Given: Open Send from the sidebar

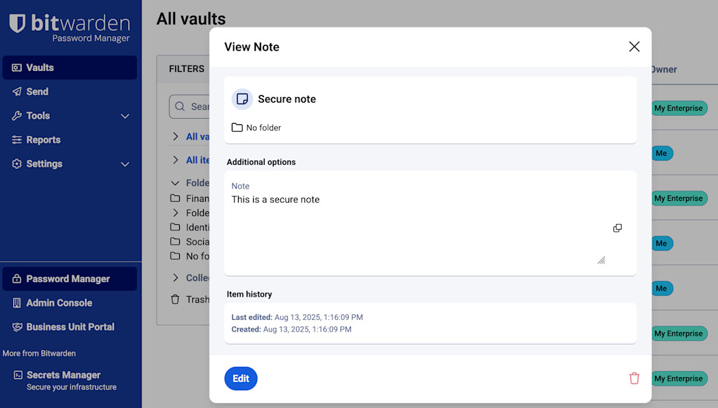Looking at the screenshot, I should click(37, 92).
